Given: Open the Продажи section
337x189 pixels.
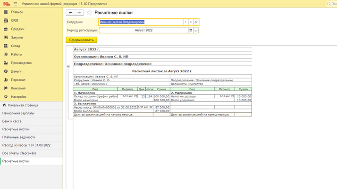Looking at the screenshot, I should click(x=17, y=29).
